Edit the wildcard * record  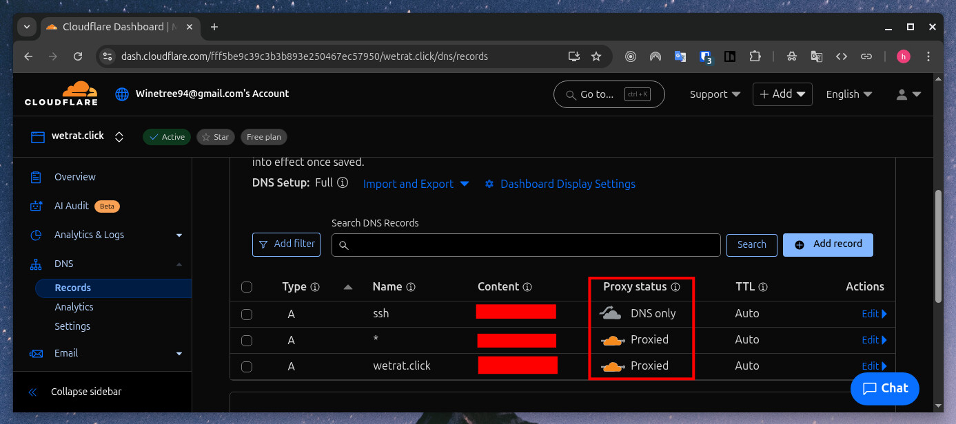[x=874, y=340]
